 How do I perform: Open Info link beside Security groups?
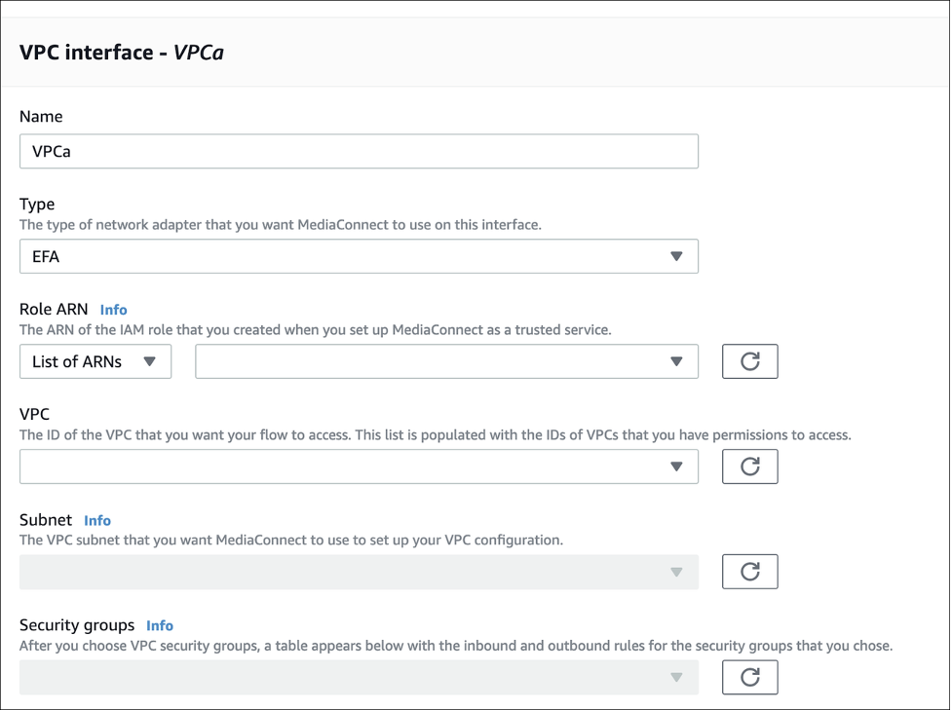[x=160, y=625]
